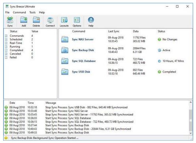This screenshot has height=143, width=196.
Task: Click the 10:32:18 Last Sync time
Action: click(113, 74)
